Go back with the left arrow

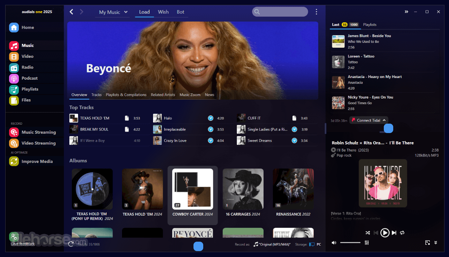(x=71, y=12)
